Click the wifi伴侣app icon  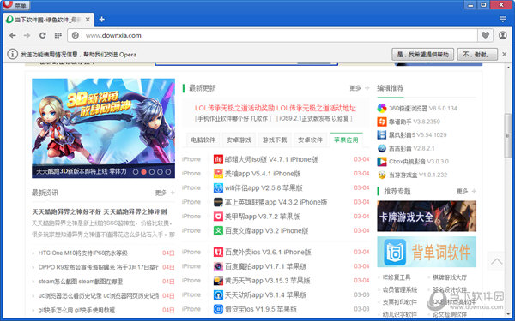pos(218,188)
